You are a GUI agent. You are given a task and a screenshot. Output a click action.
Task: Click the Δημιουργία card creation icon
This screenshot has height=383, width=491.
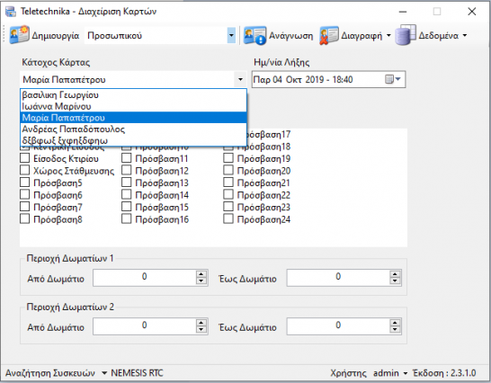pos(19,35)
